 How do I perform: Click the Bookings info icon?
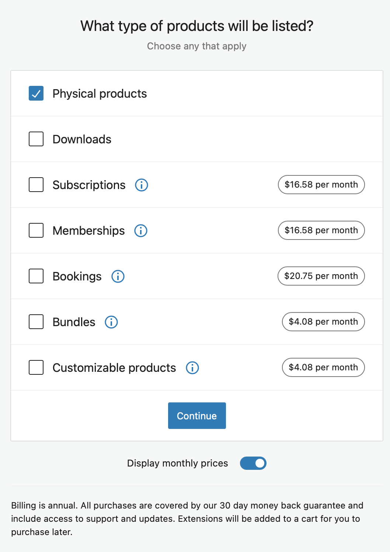[118, 276]
